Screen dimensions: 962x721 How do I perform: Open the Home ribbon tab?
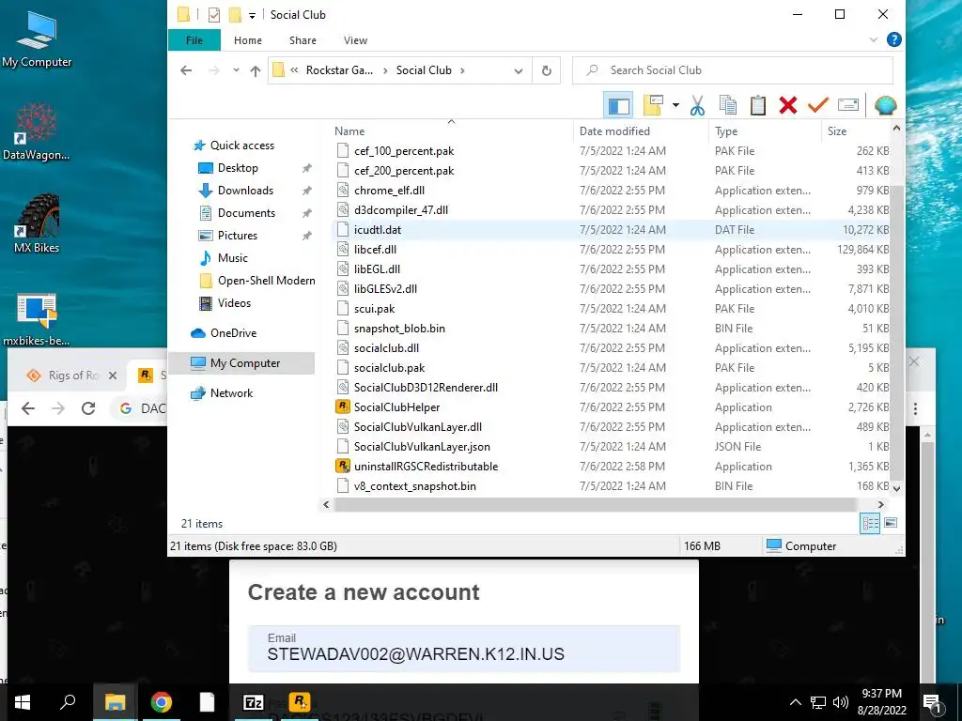click(248, 40)
